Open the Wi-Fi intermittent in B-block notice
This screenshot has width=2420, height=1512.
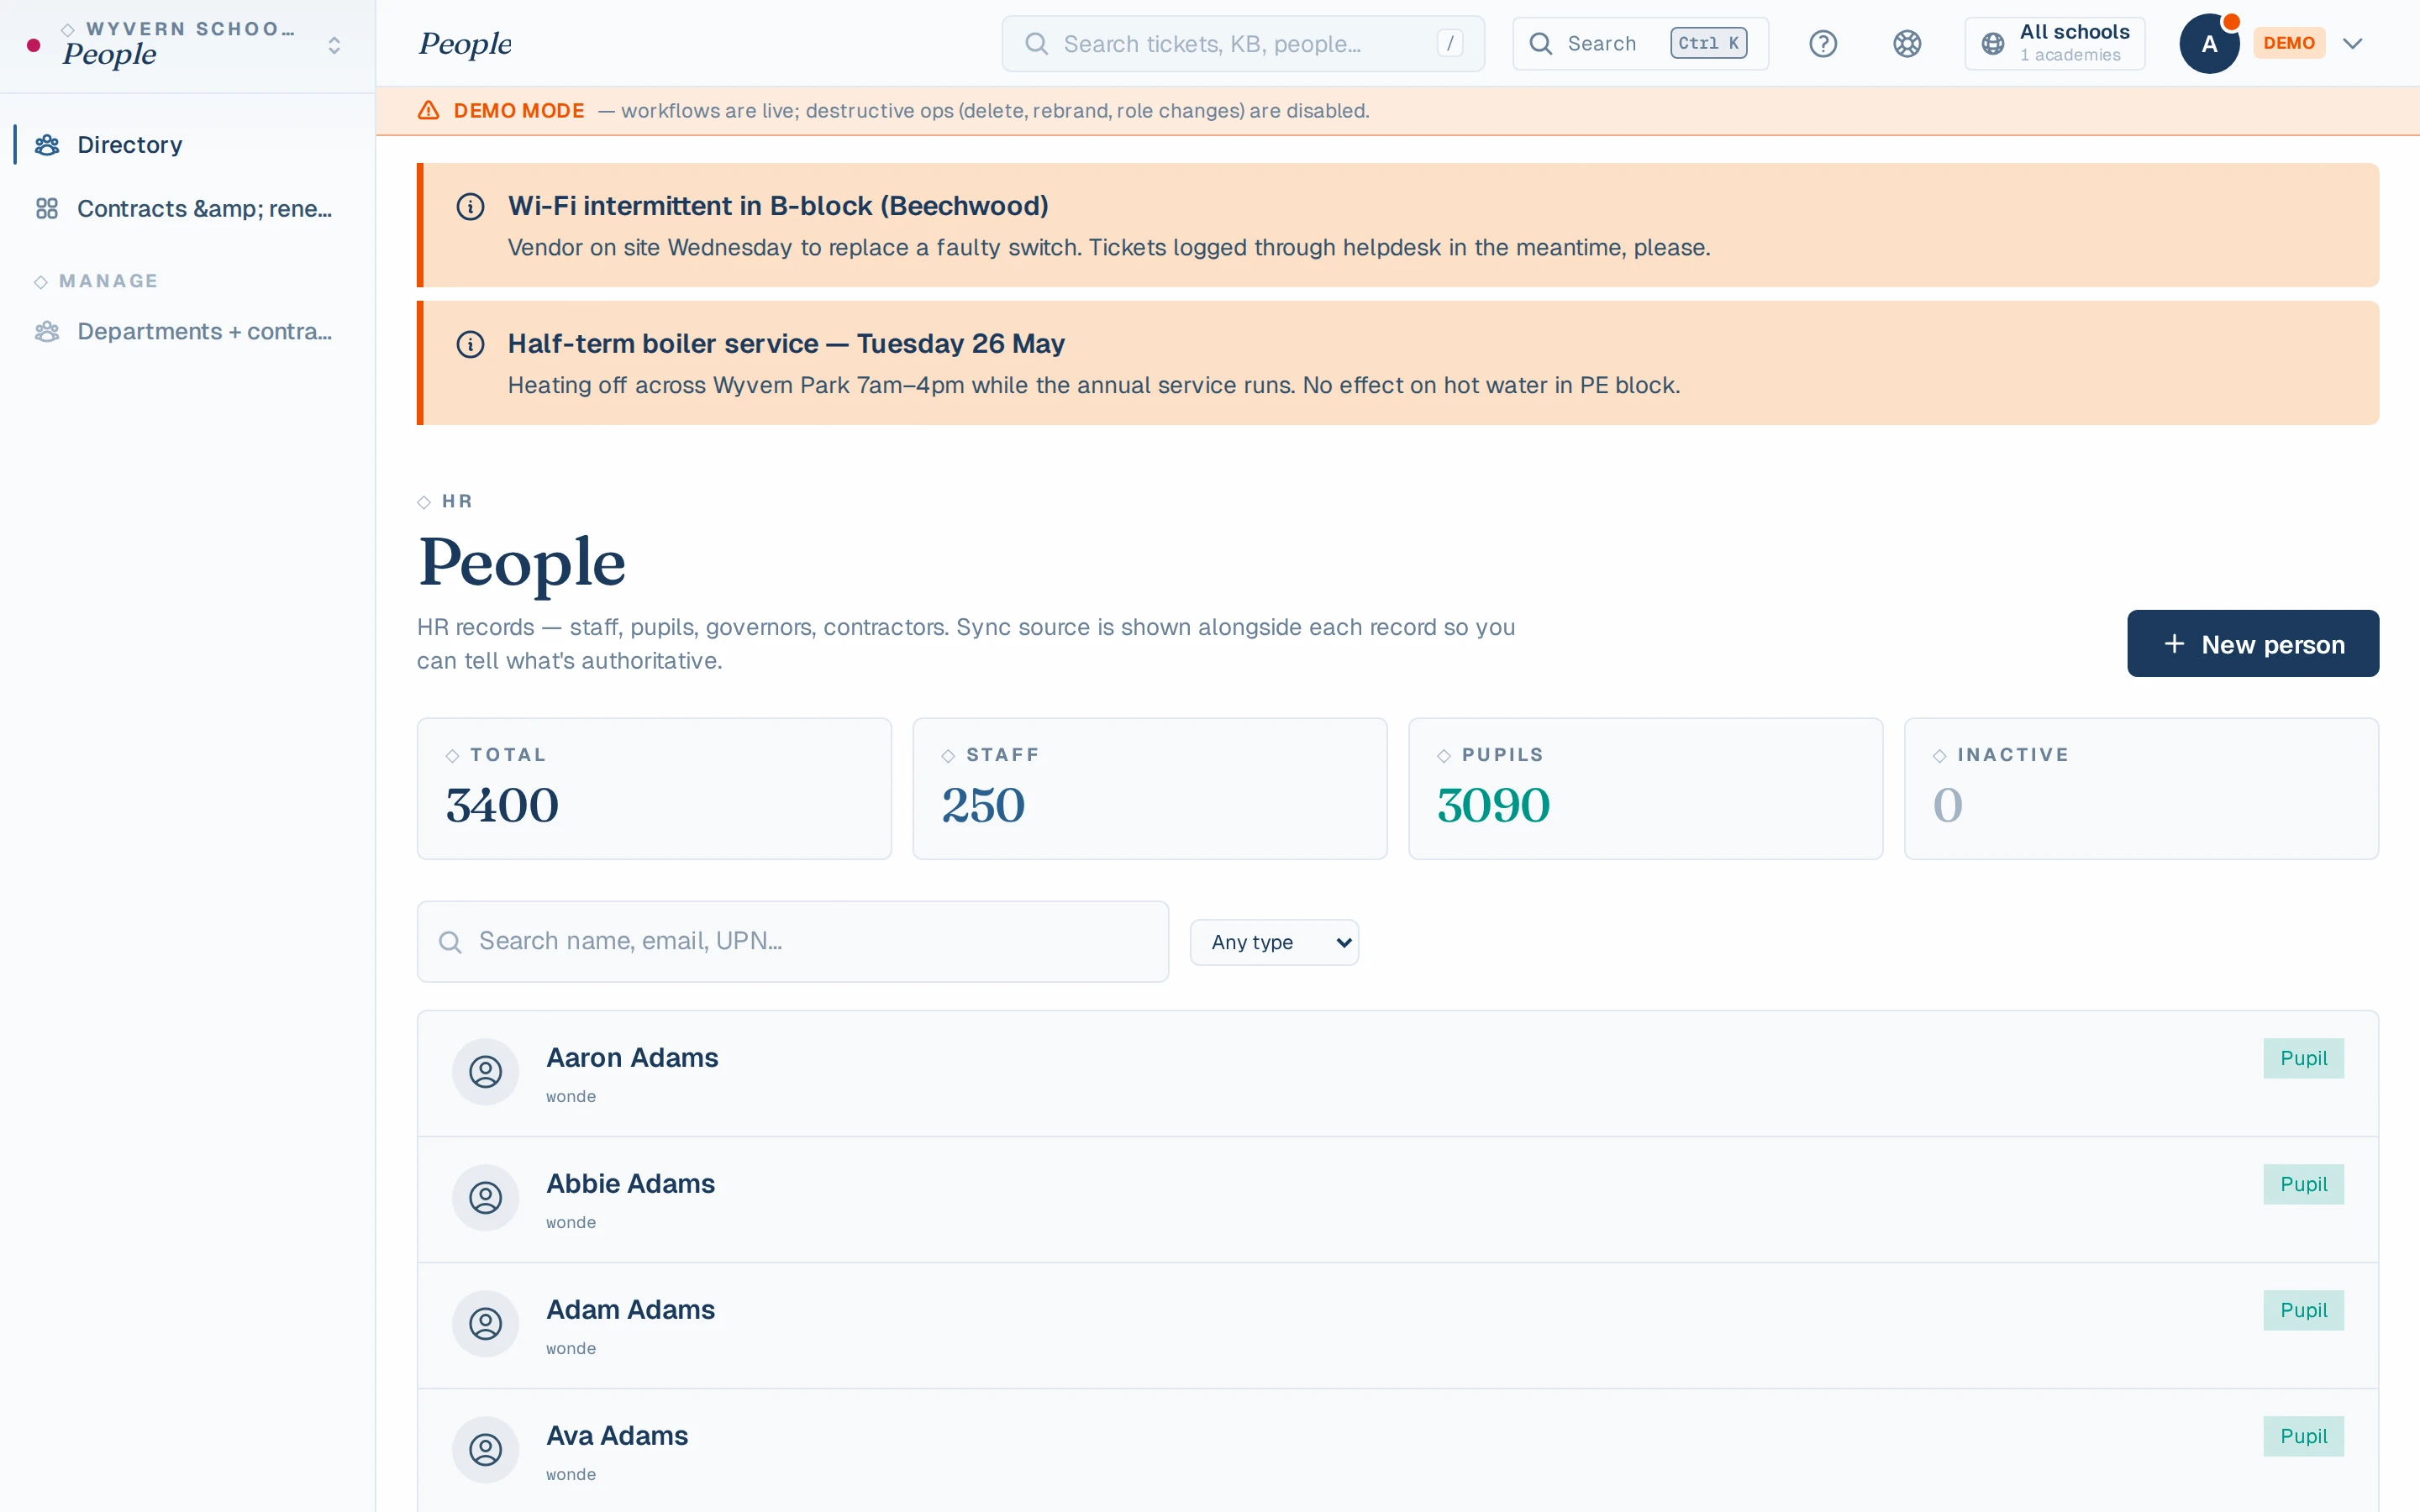click(x=778, y=206)
